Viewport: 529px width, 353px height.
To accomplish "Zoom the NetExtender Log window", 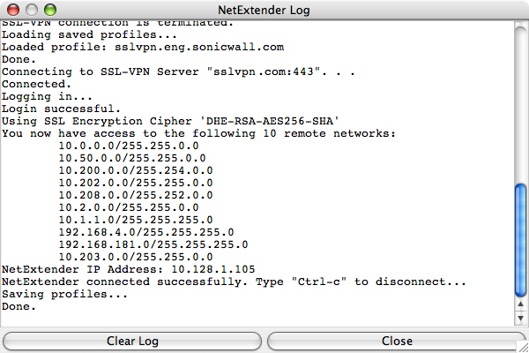I will (x=47, y=10).
